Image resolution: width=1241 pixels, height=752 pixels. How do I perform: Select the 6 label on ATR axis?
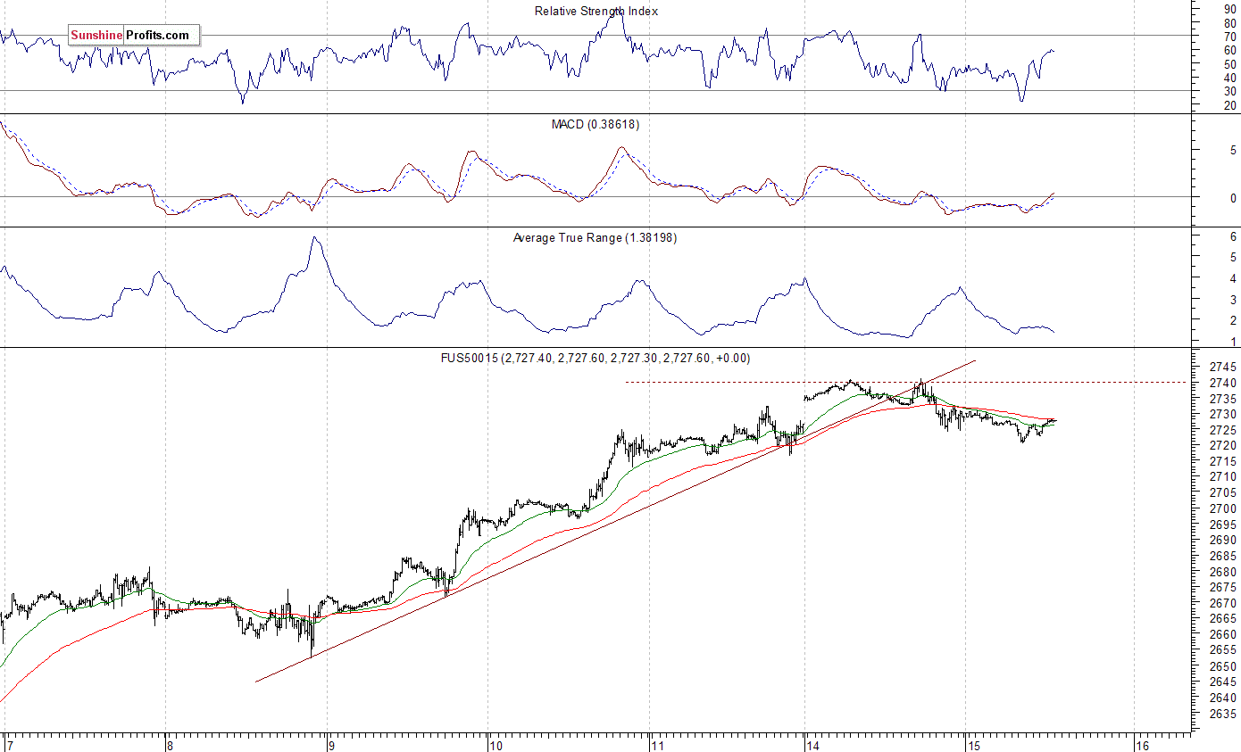pos(1233,236)
